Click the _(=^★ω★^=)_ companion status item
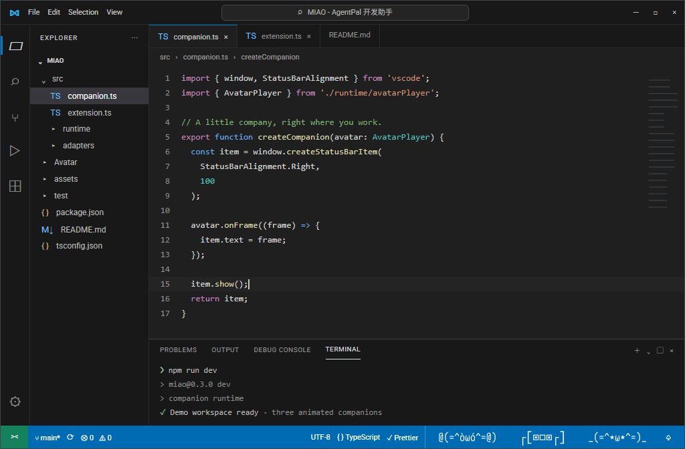685x449 pixels. [x=617, y=437]
